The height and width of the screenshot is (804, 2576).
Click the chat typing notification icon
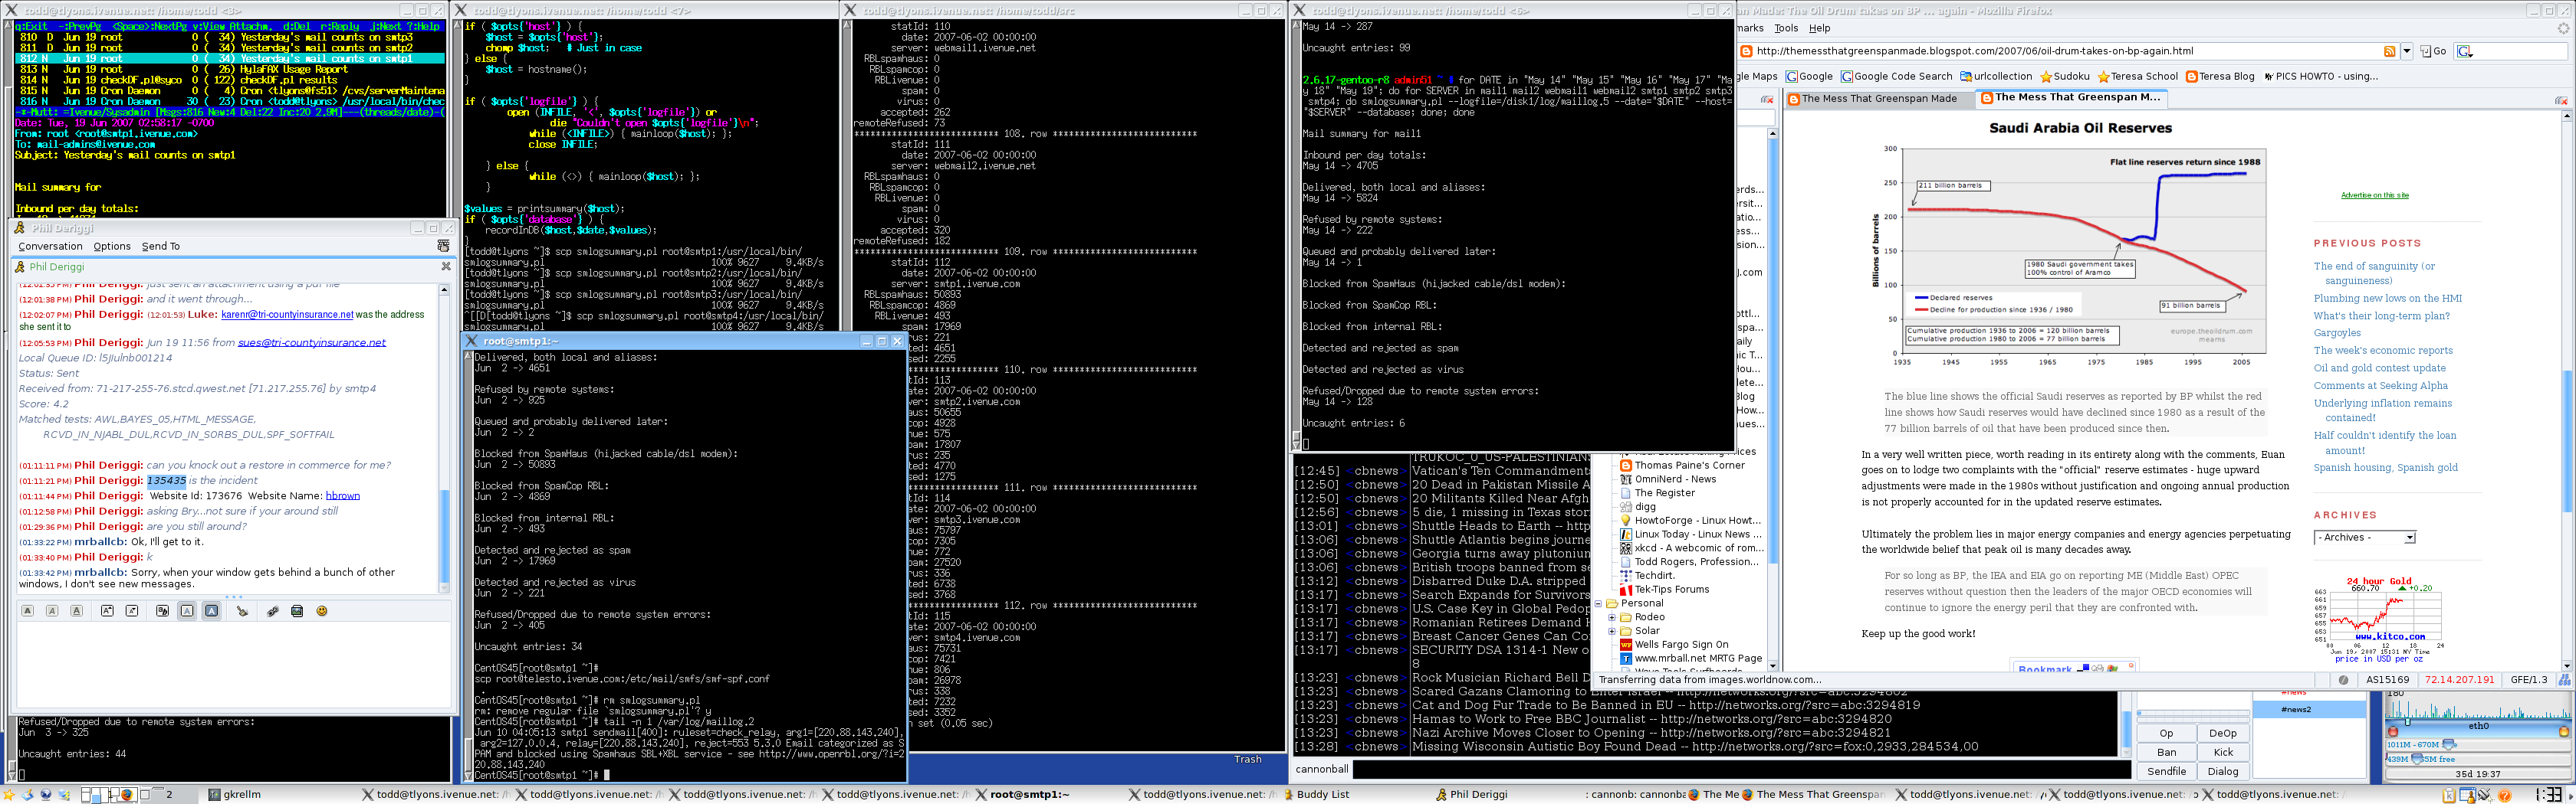(x=443, y=246)
